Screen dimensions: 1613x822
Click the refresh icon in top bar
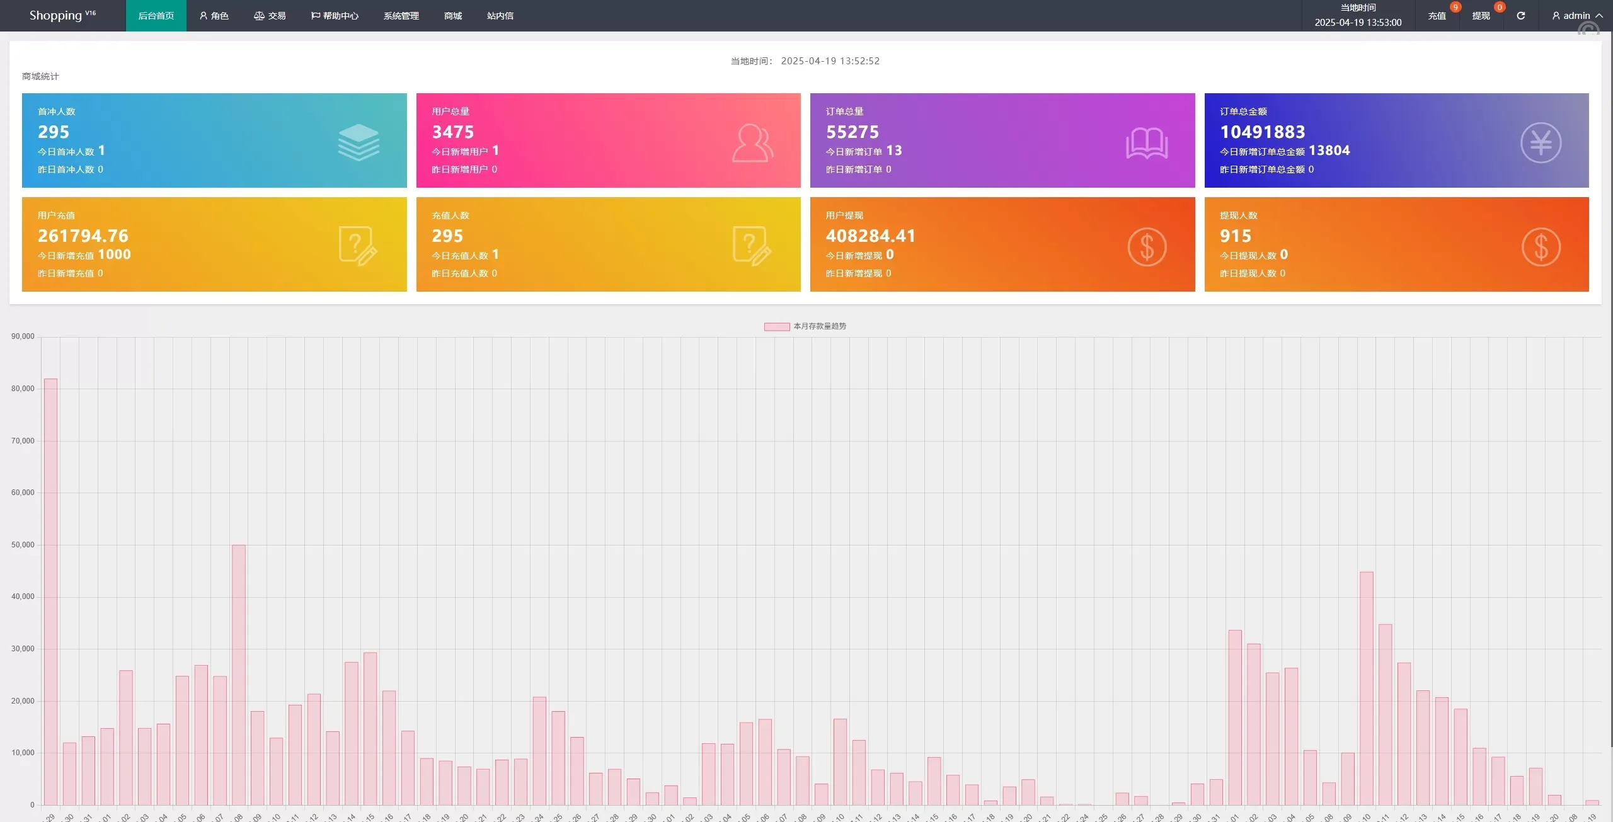[1520, 16]
